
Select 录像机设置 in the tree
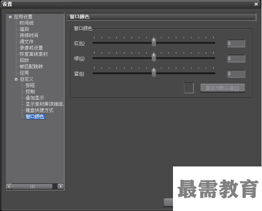31,48
